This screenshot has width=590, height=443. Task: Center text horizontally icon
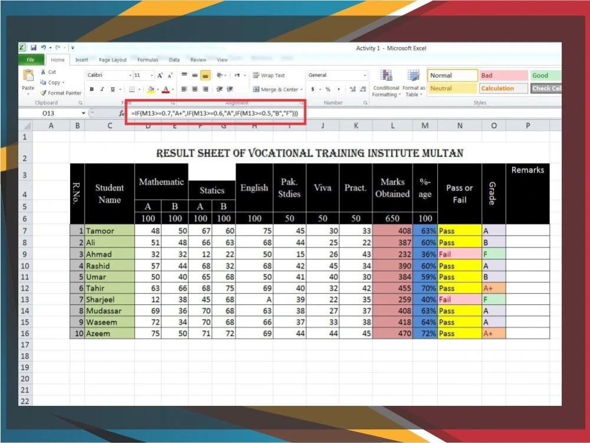pos(195,89)
